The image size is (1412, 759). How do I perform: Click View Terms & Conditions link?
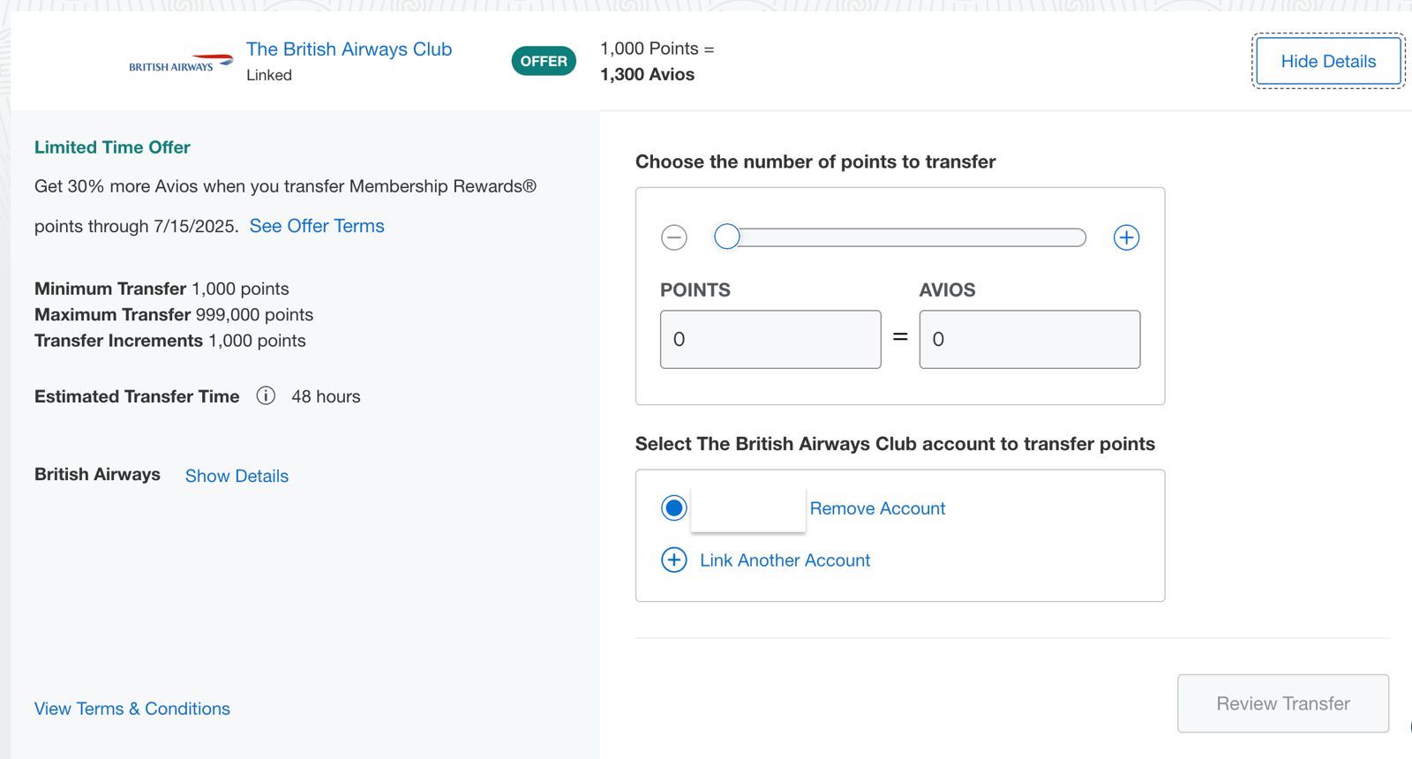(132, 709)
